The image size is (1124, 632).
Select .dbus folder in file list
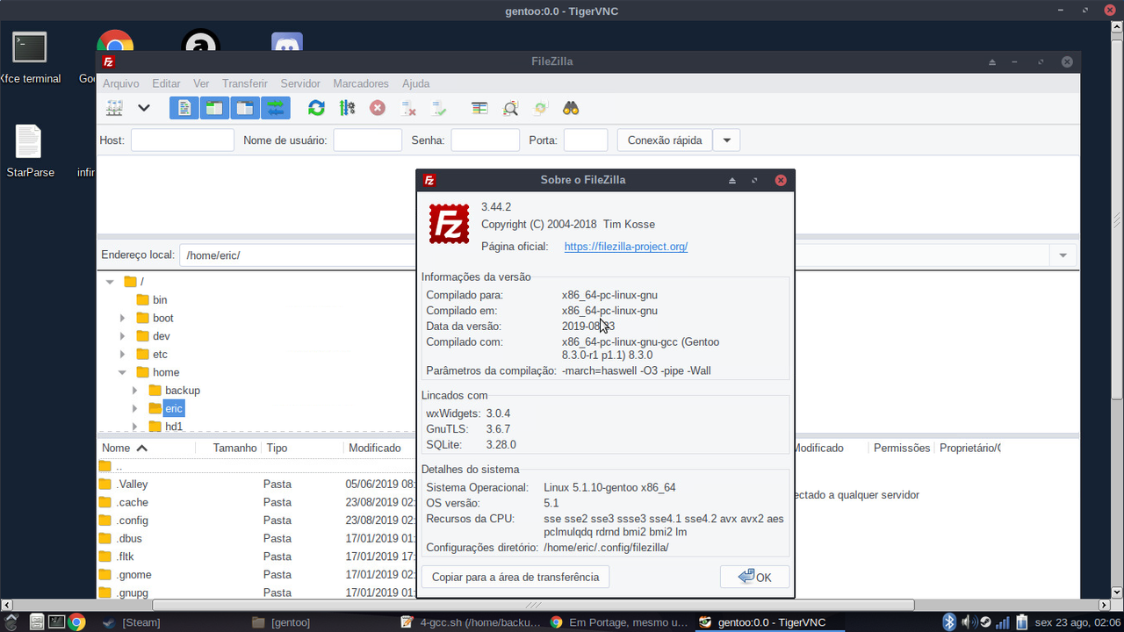click(129, 538)
